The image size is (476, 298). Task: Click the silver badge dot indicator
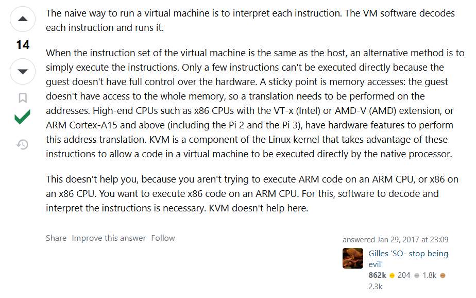[x=417, y=275]
